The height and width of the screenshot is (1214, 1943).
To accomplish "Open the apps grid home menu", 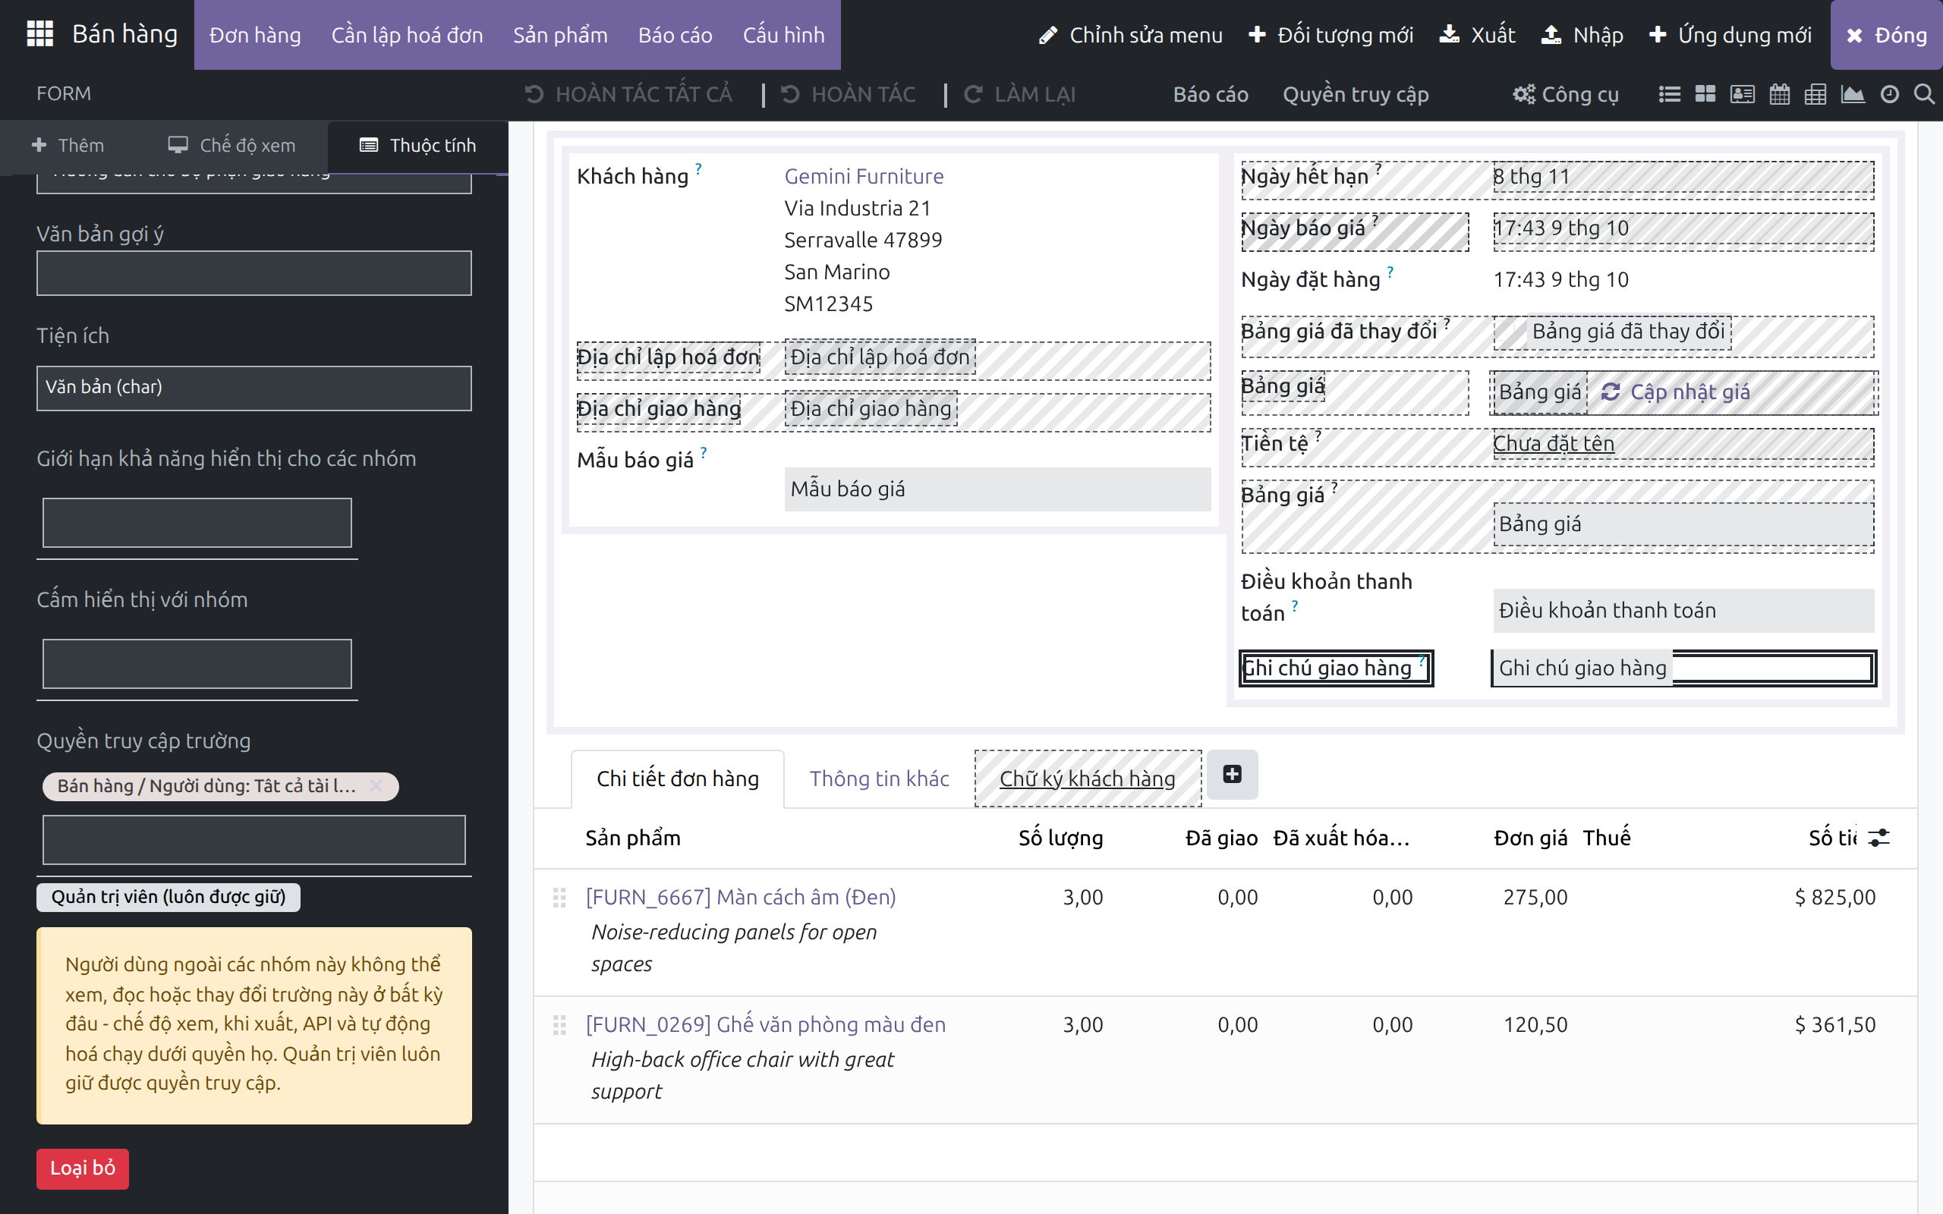I will (39, 33).
